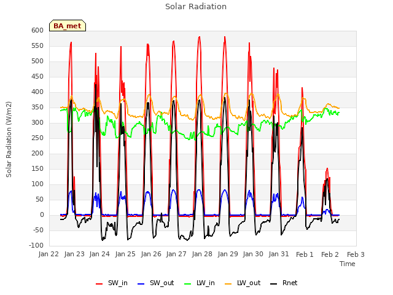The image size is (393, 295).
Task: Click the Feb 2 x-axis tick label
Action: 330,254
